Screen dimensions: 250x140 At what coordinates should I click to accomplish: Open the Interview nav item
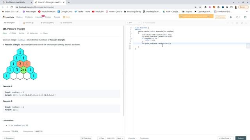39,17
